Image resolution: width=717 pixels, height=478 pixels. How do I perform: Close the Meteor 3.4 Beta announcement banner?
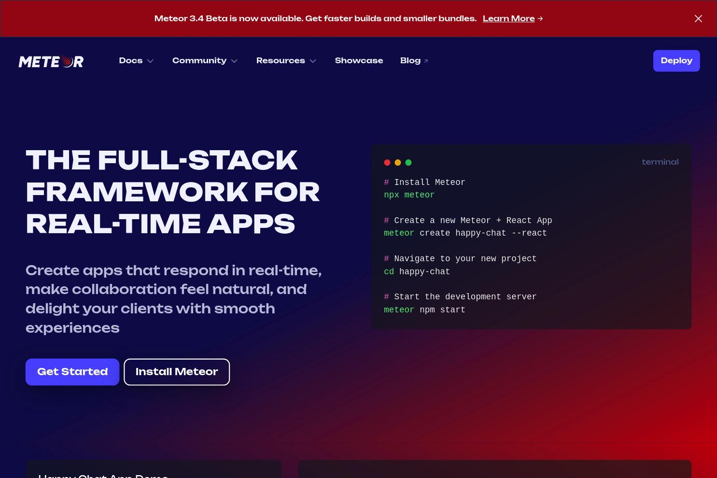click(x=698, y=18)
